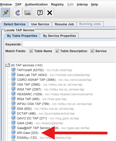Close the window with the X toolbar icon

click(x=49, y=13)
